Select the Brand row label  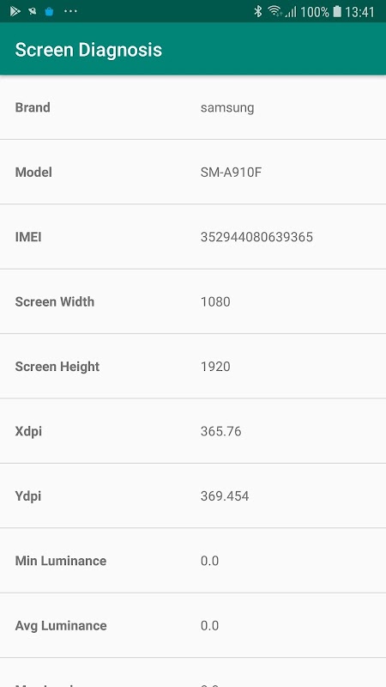pyautogui.click(x=33, y=107)
